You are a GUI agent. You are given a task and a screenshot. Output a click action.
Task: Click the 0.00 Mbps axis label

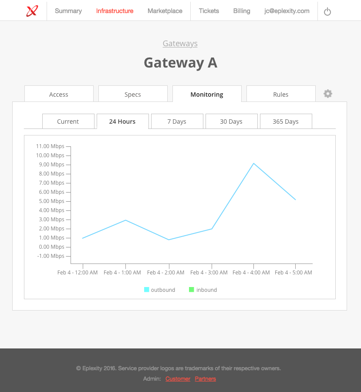pos(51,247)
